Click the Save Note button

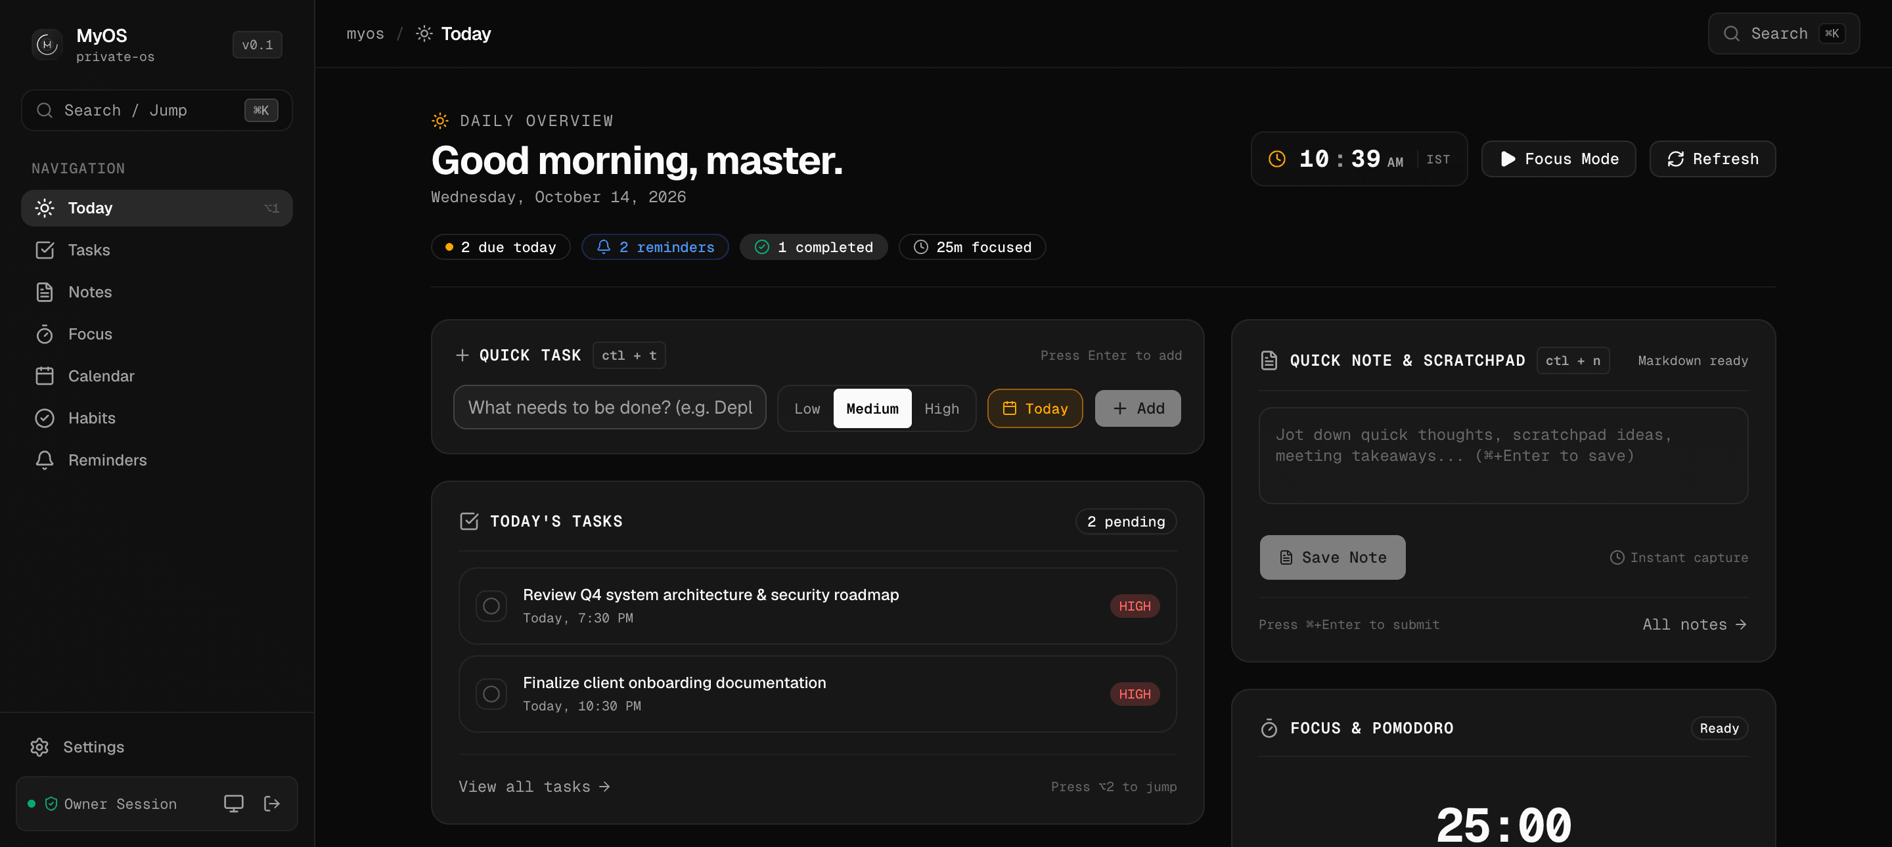1332,558
